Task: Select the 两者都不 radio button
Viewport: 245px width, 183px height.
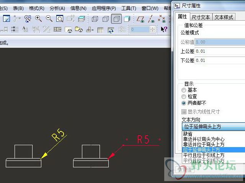Action: (x=184, y=103)
